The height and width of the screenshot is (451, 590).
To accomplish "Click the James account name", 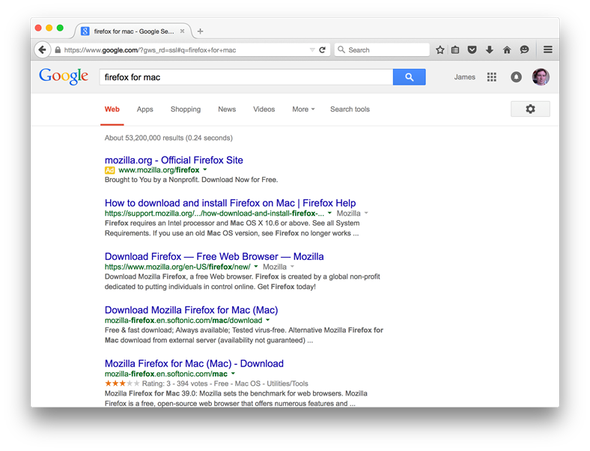I will 464,77.
